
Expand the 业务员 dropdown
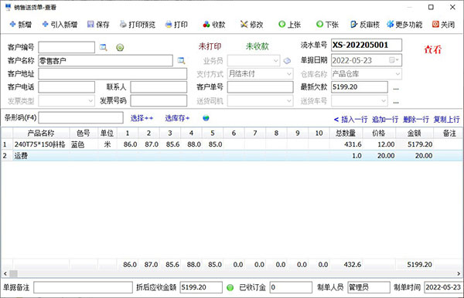276,61
